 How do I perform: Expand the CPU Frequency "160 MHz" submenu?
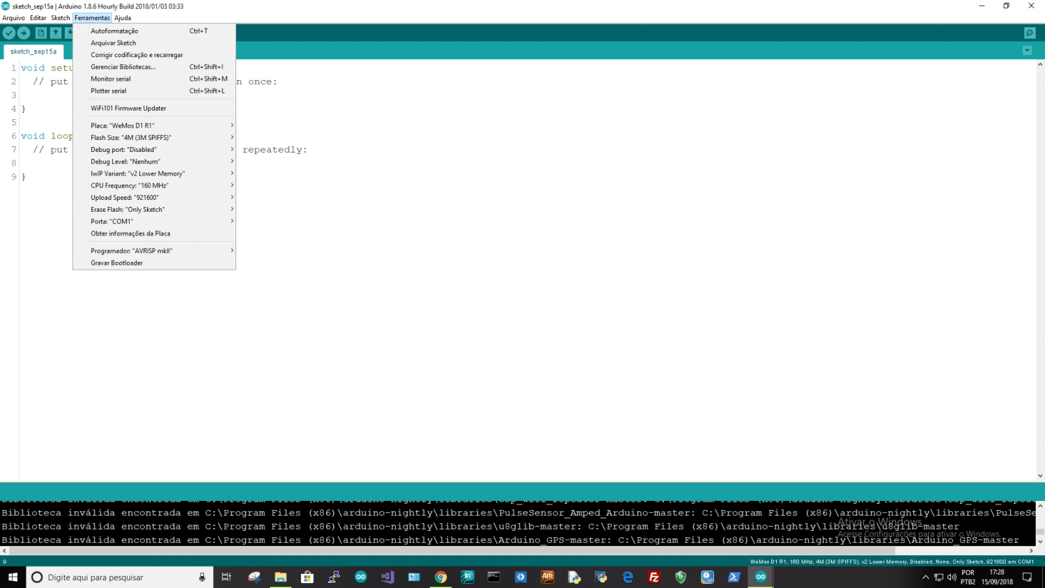(x=154, y=185)
